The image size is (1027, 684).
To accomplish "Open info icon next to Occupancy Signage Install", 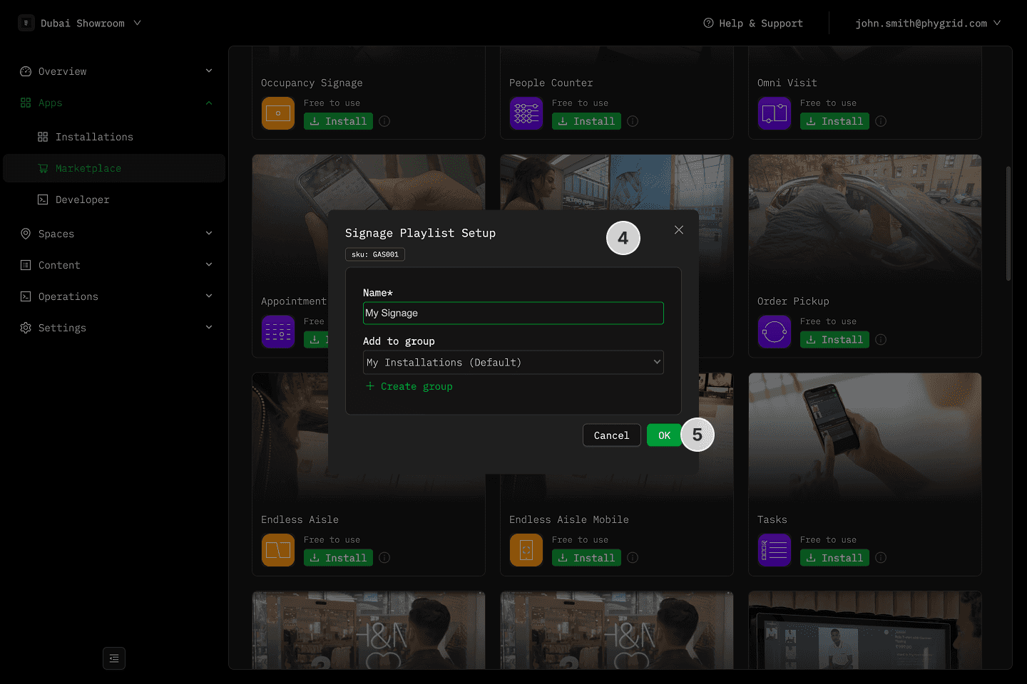I will pos(384,121).
